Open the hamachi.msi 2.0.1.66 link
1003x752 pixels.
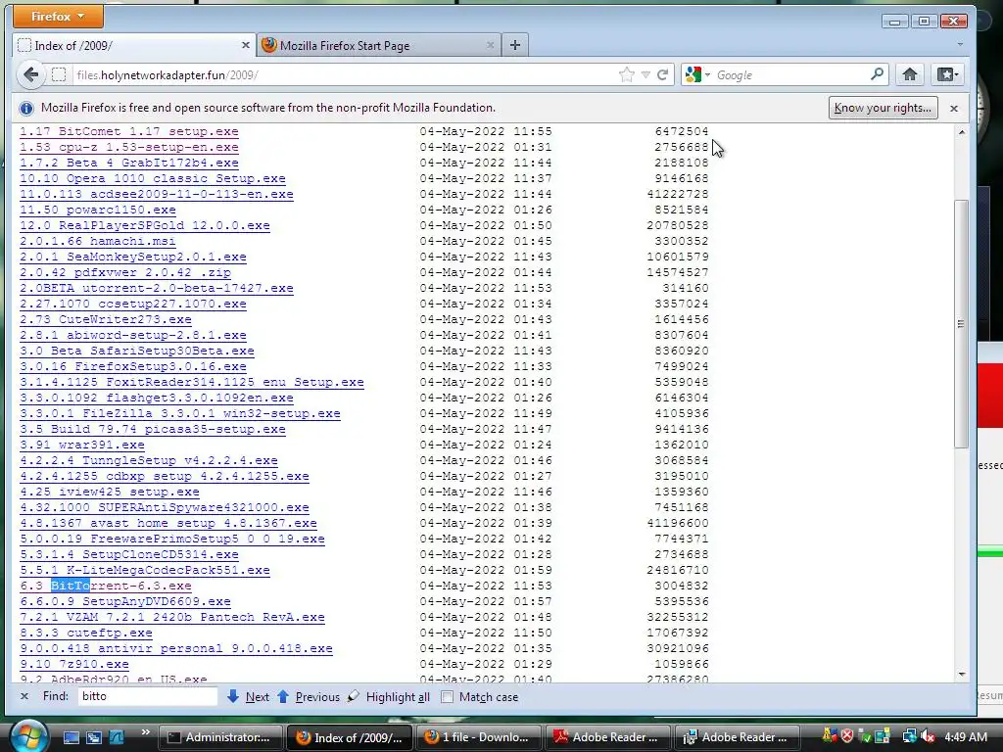pyautogui.click(x=97, y=241)
